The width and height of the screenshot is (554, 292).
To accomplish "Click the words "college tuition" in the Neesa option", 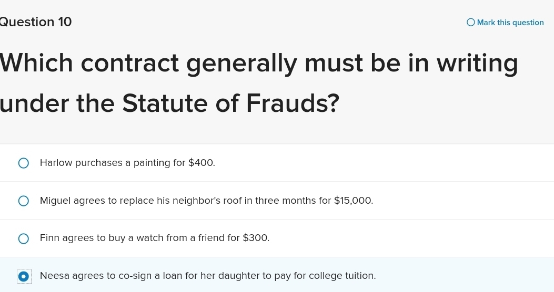I will tap(341, 276).
